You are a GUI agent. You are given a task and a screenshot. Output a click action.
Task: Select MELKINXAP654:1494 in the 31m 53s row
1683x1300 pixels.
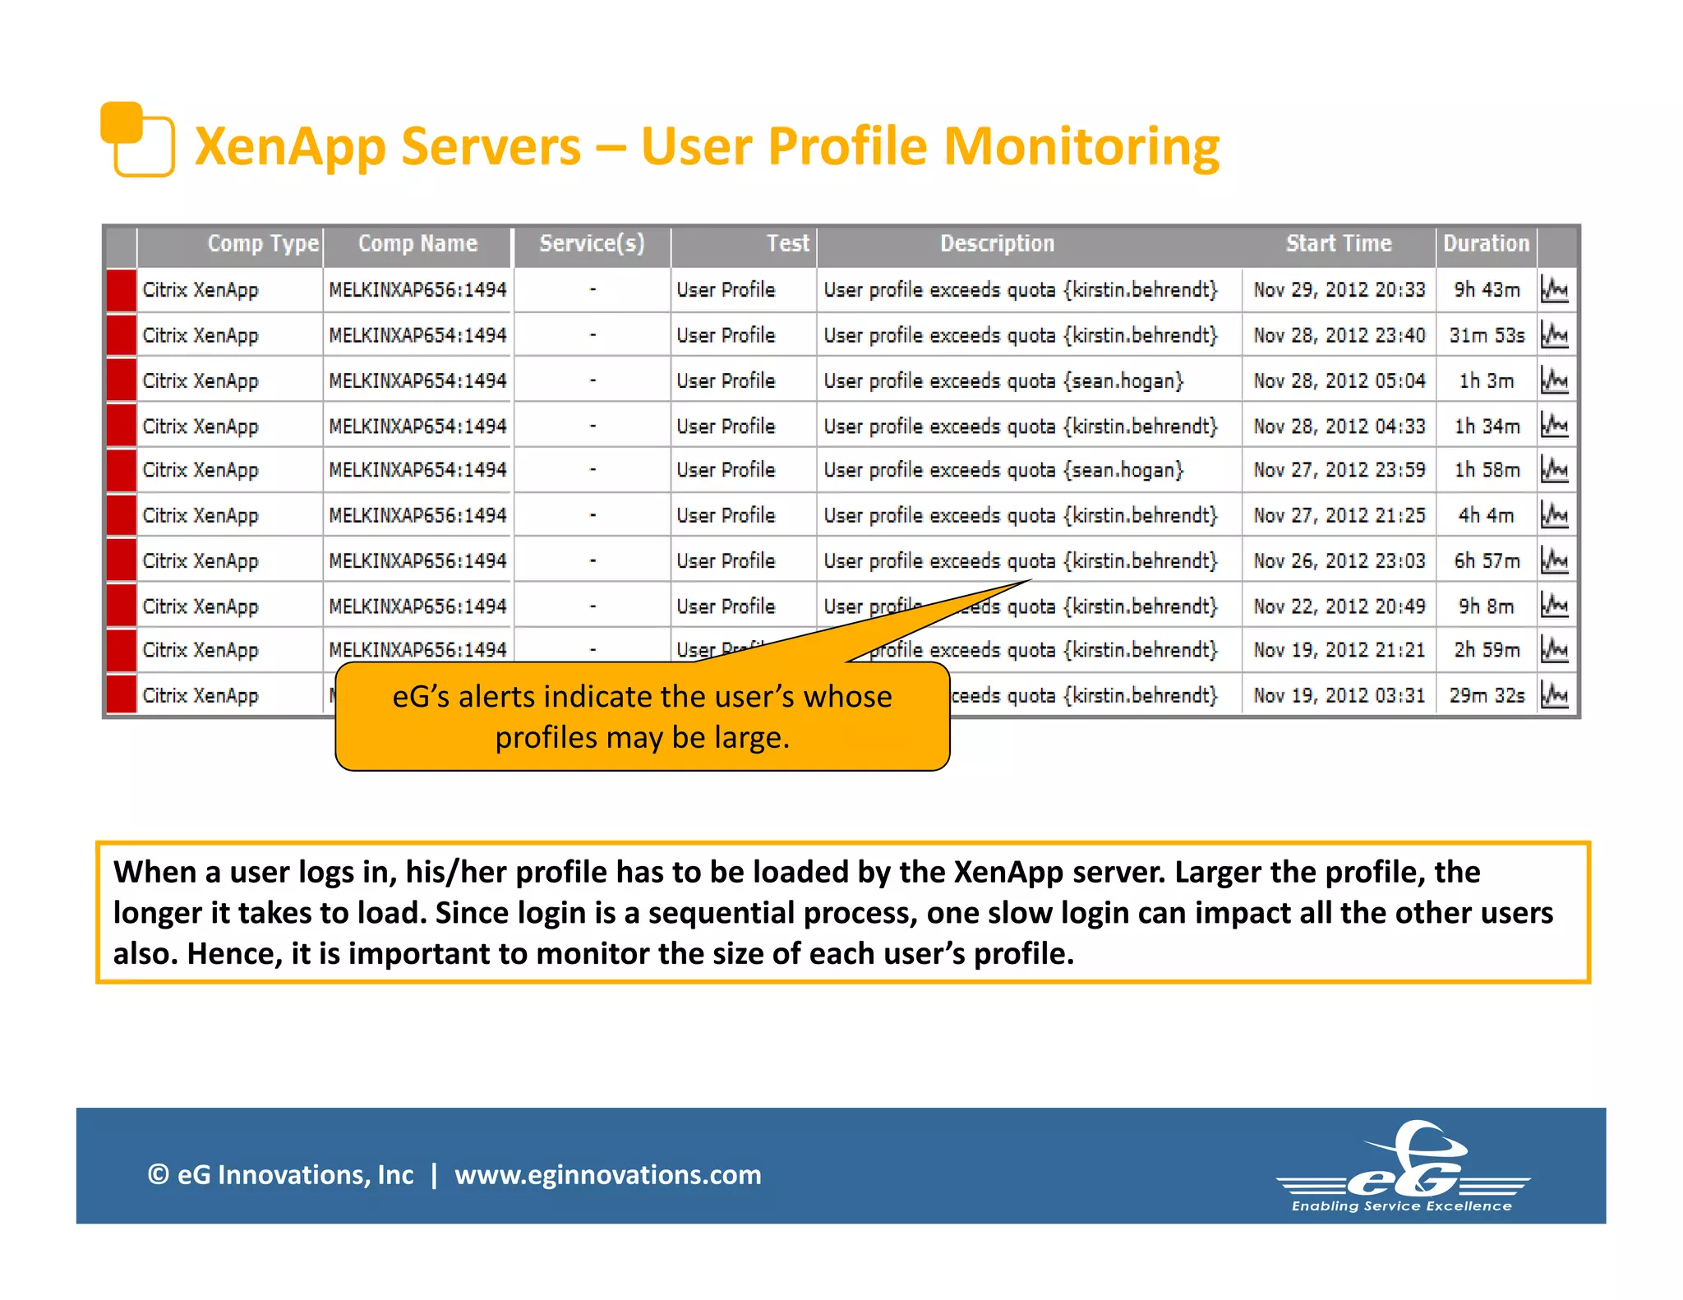click(x=417, y=335)
